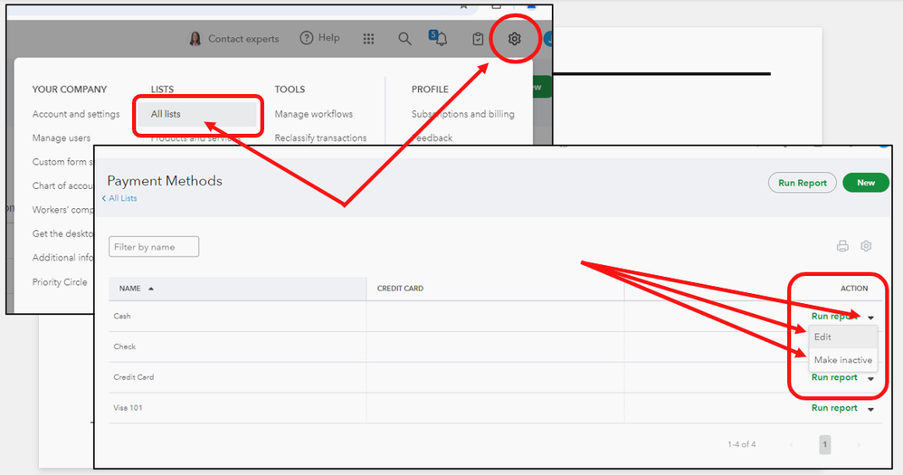The height and width of the screenshot is (475, 903).
Task: Click the clipboard tasks icon in header
Action: pos(478,39)
